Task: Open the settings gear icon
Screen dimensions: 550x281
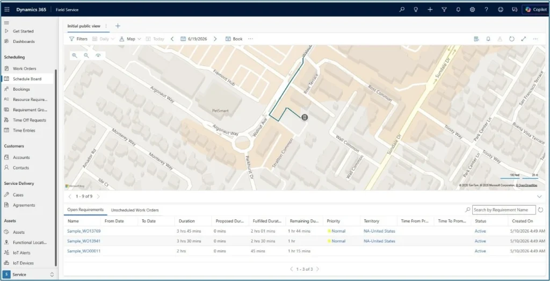Action: [472, 10]
